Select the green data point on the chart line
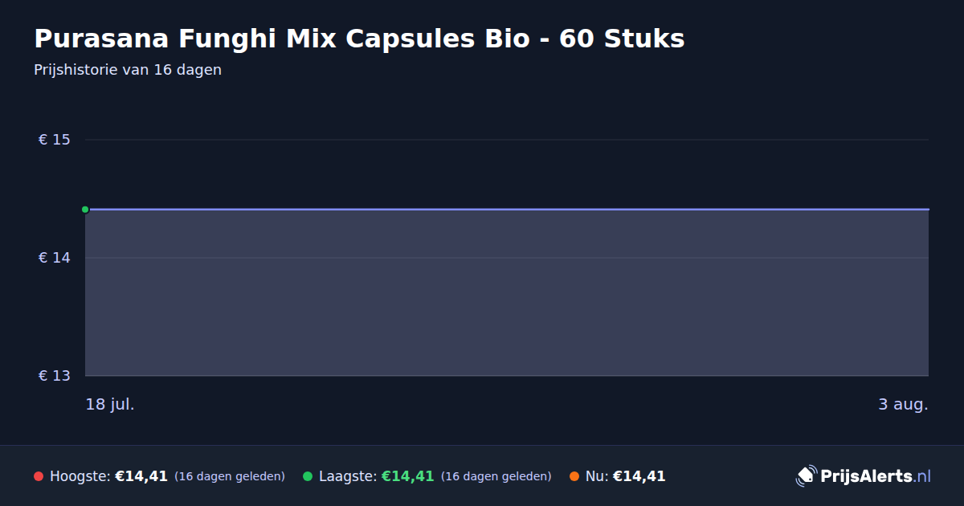 (85, 210)
